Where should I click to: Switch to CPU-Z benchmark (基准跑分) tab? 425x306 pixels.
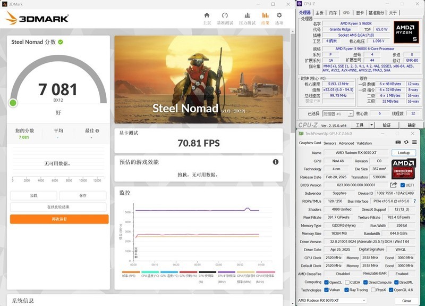pyautogui.click(x=377, y=13)
